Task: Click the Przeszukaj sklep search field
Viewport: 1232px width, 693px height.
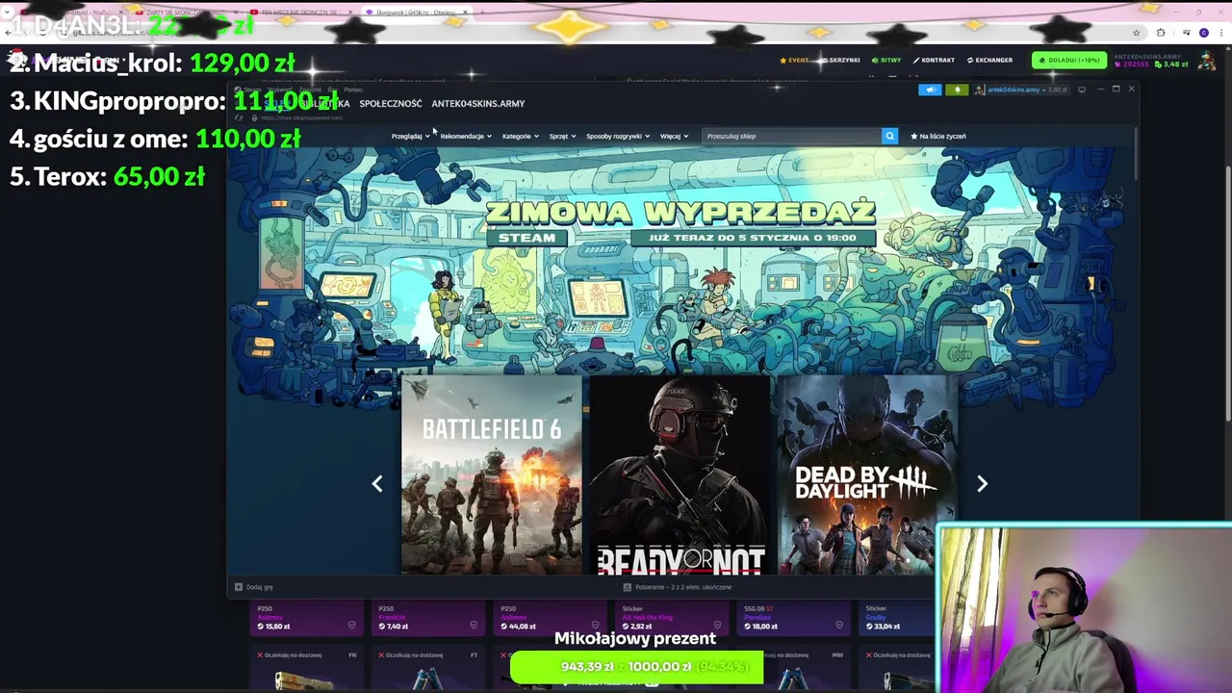Action: click(x=791, y=136)
